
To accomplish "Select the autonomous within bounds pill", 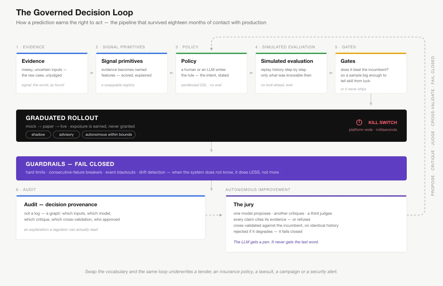I will click(x=109, y=135).
